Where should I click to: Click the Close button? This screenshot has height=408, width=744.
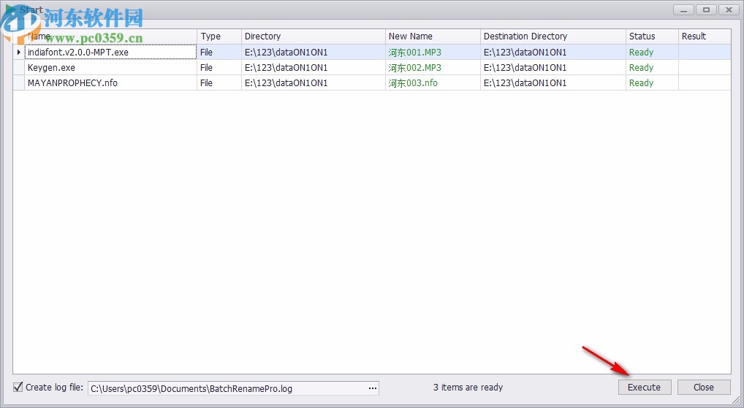point(704,387)
